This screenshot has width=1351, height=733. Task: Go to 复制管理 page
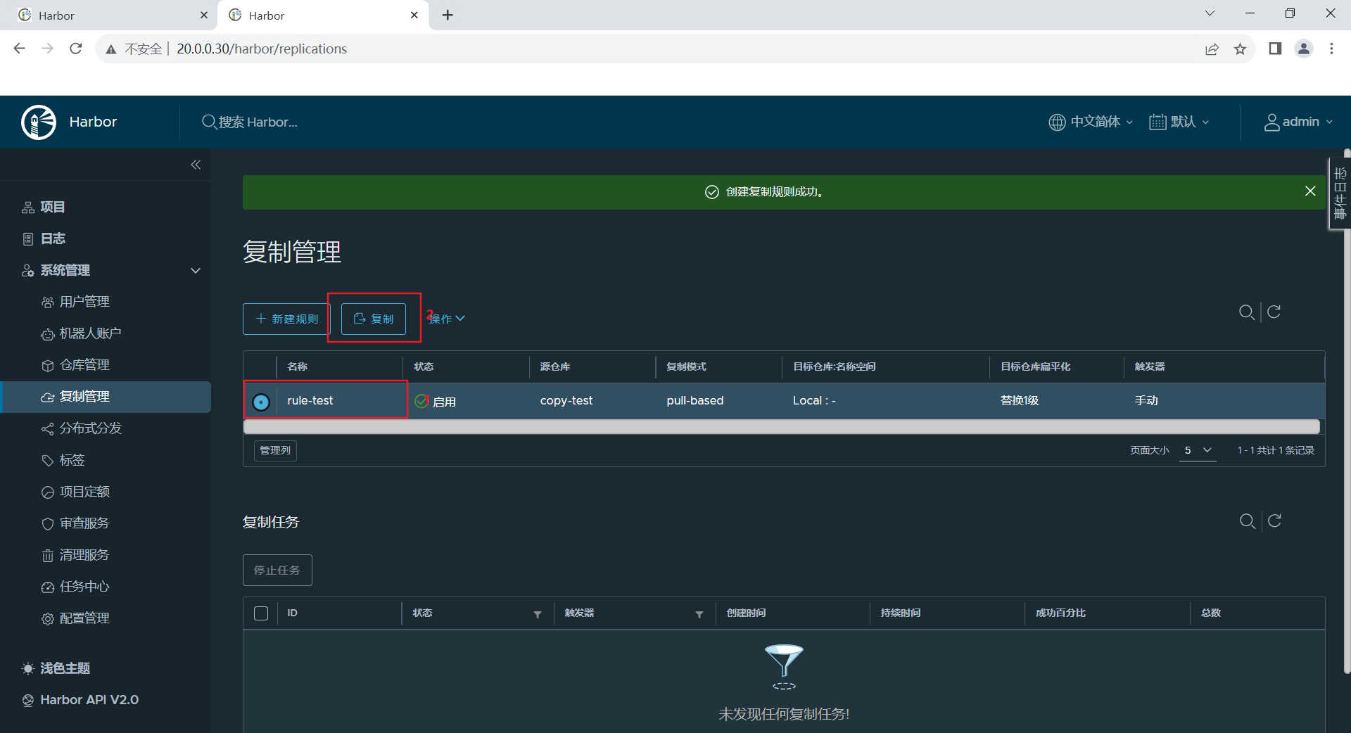pyautogui.click(x=106, y=397)
